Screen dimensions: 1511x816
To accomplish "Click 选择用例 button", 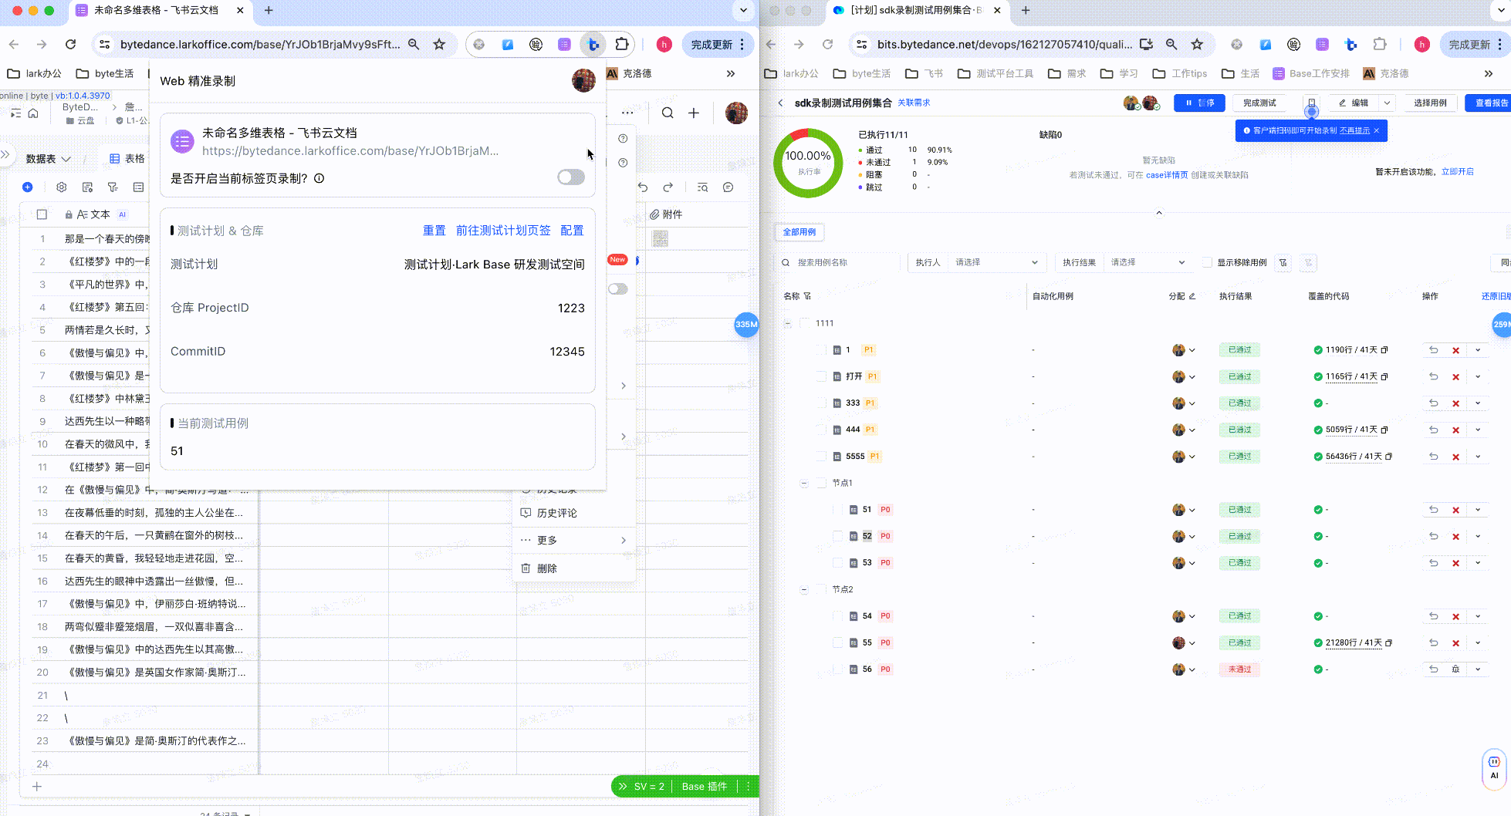I will coord(1430,103).
